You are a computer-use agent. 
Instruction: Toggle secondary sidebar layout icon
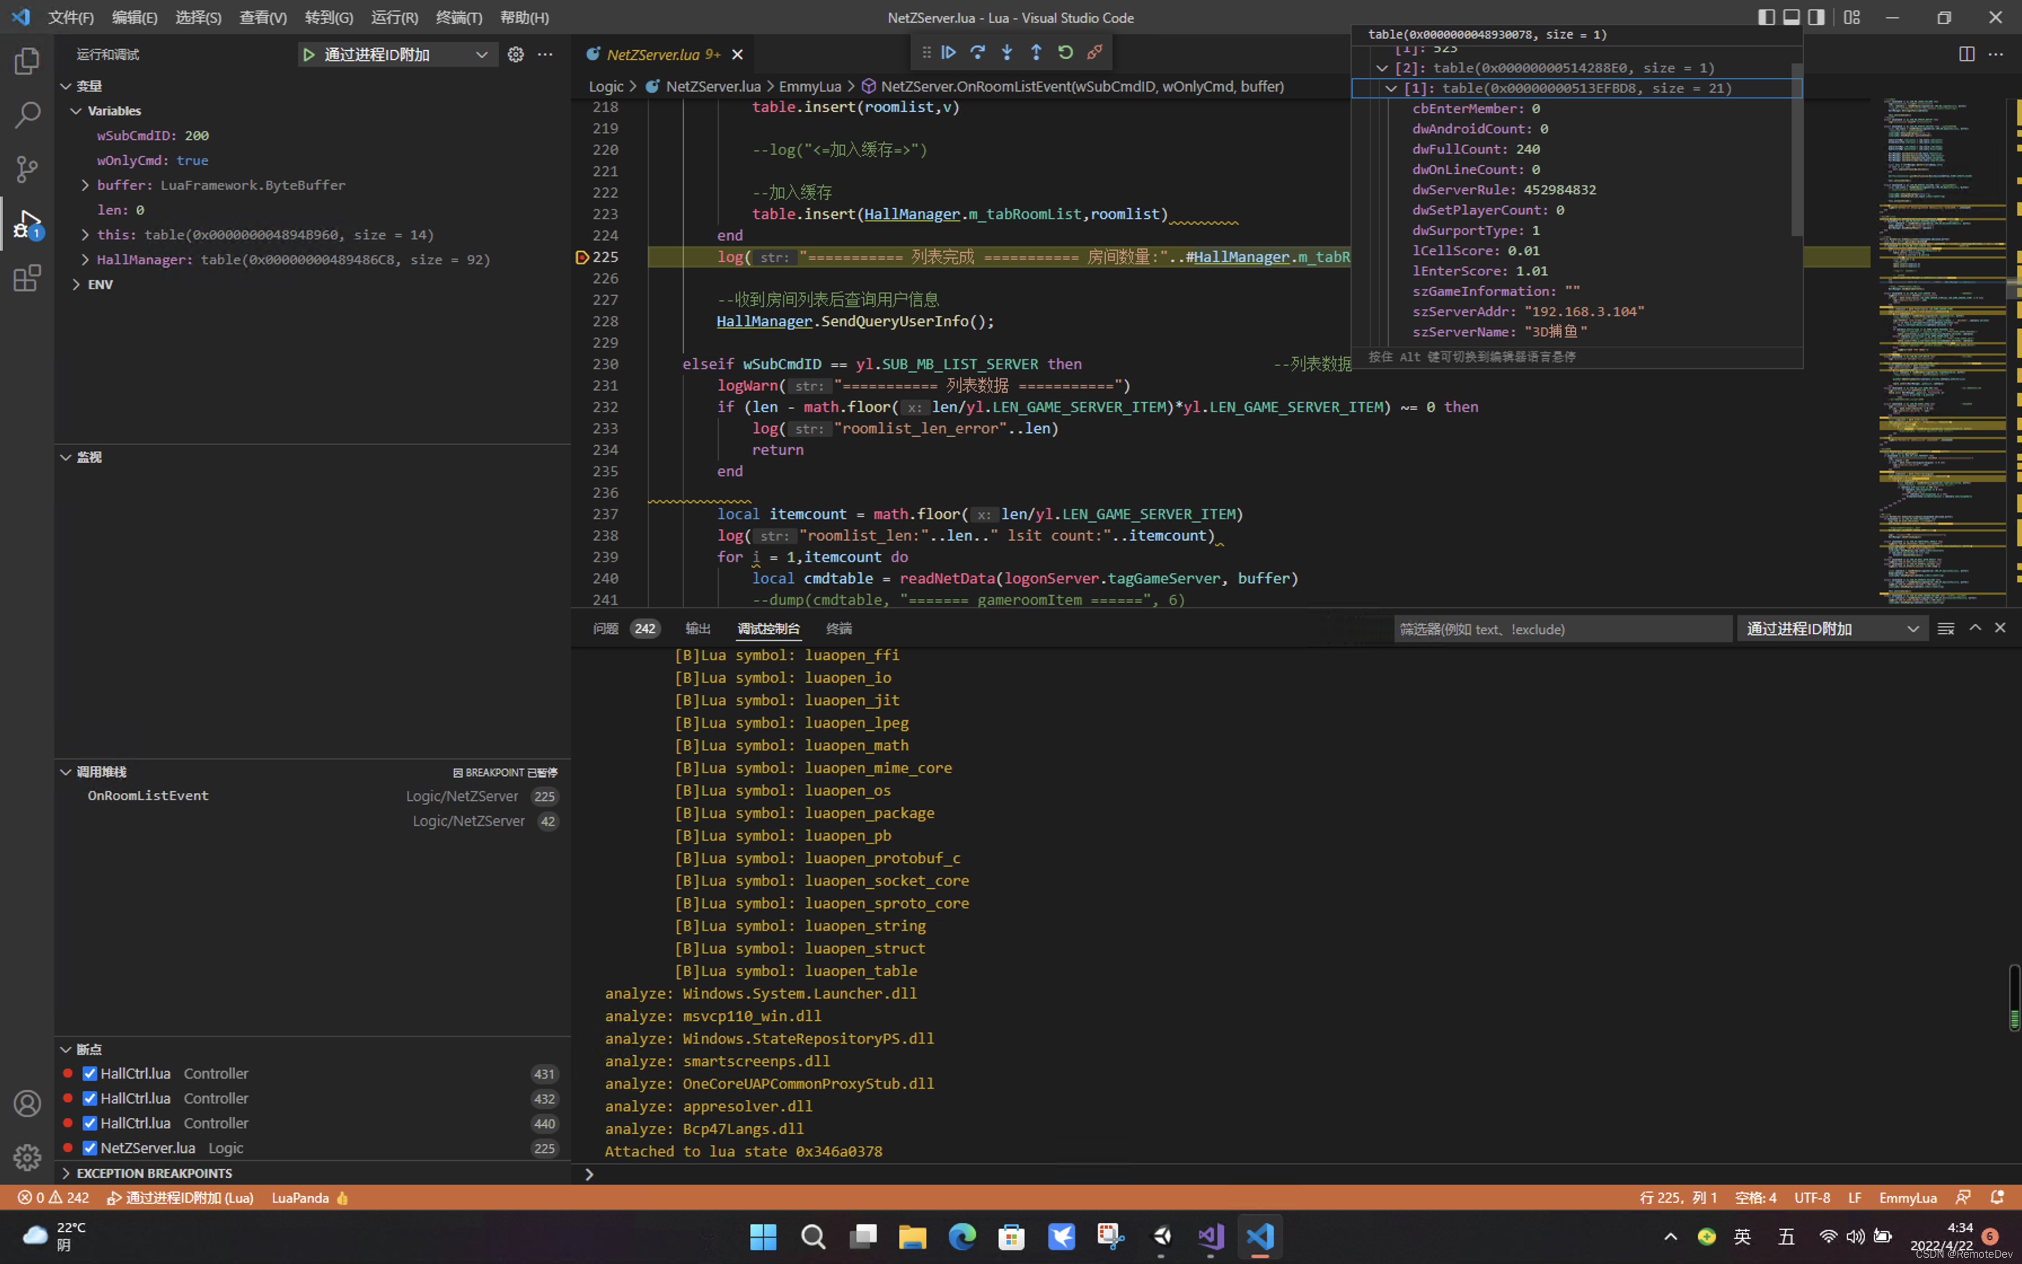[1816, 17]
